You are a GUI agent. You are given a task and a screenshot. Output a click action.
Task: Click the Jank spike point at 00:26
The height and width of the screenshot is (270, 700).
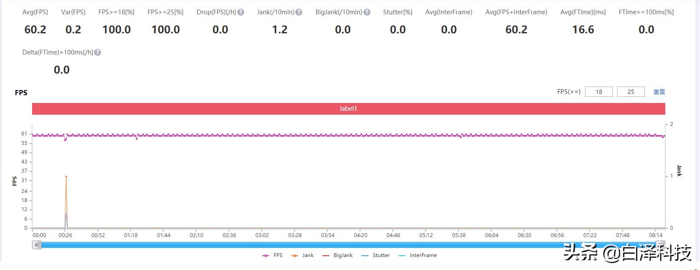pos(66,177)
